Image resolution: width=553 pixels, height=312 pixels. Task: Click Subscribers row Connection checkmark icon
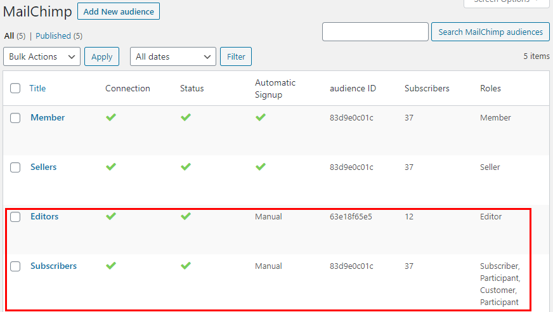(x=111, y=265)
